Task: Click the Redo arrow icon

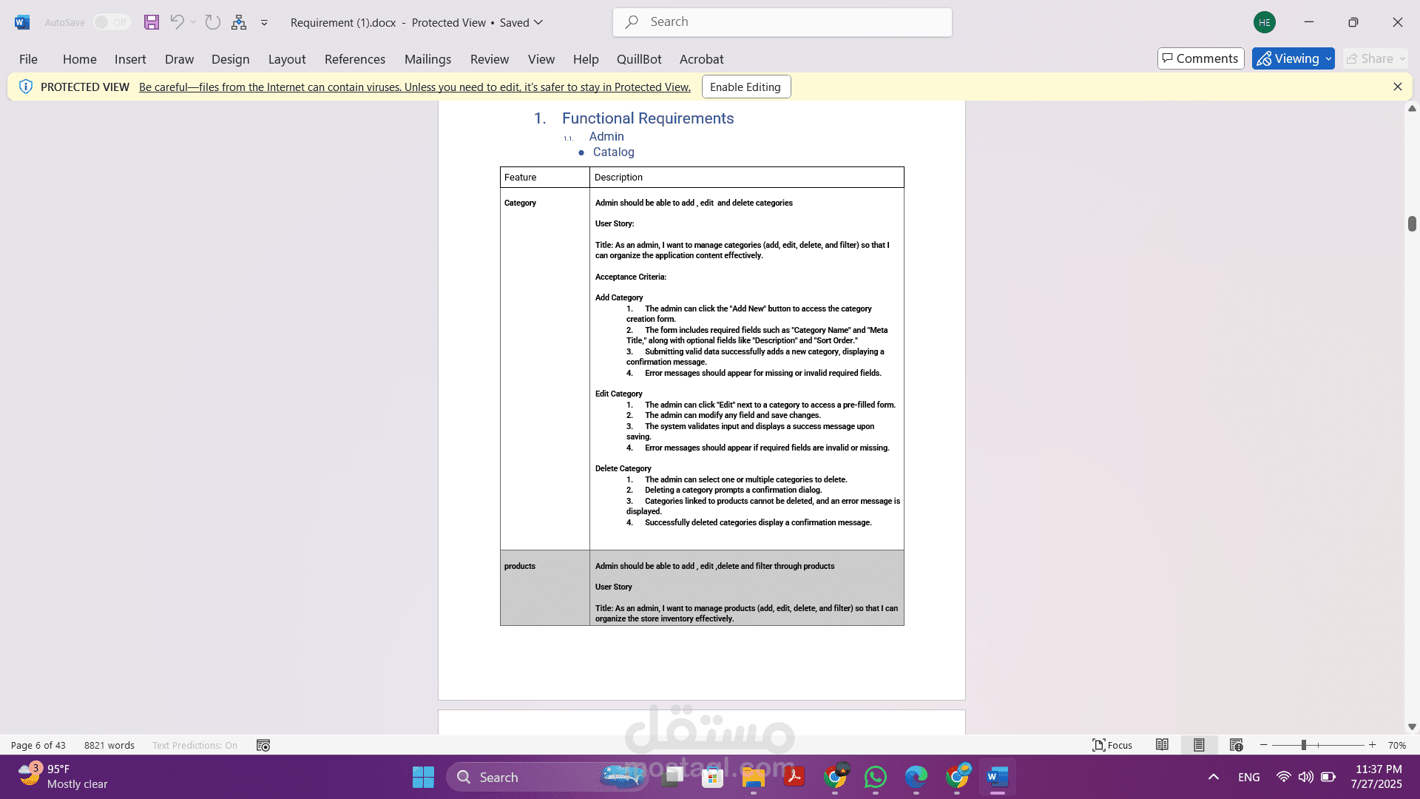Action: click(213, 22)
